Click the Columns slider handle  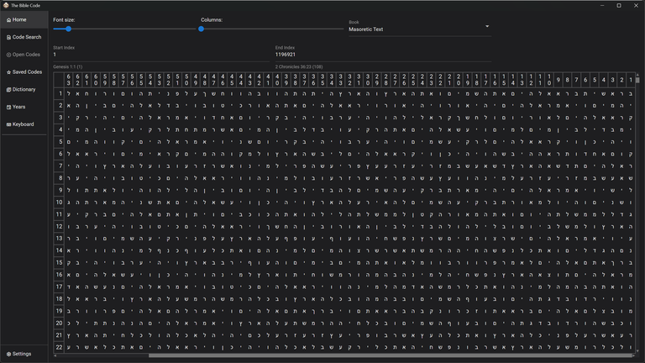(202, 29)
